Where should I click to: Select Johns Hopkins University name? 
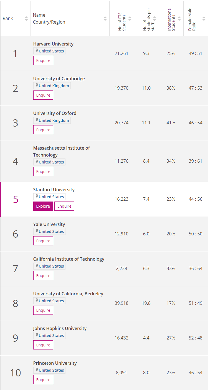point(60,328)
